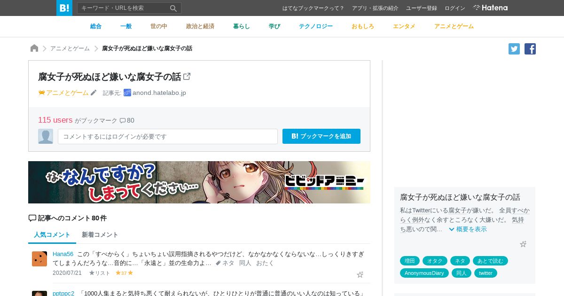Image resolution: width=564 pixels, height=296 pixels.
Task: Select the あとで読む tag pill
Action: 490,261
